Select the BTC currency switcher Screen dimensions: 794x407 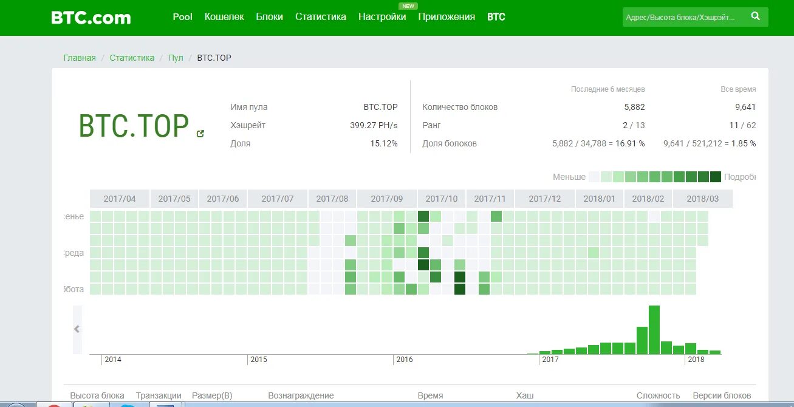[x=496, y=17]
